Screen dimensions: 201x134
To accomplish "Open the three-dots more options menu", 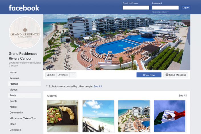I will point(73,75).
